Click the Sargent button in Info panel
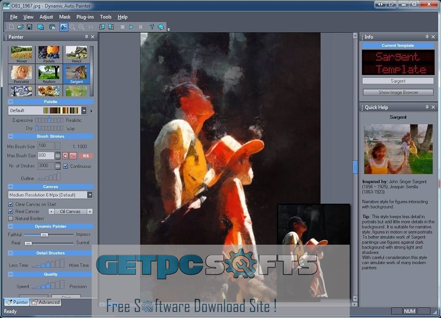 (x=398, y=81)
